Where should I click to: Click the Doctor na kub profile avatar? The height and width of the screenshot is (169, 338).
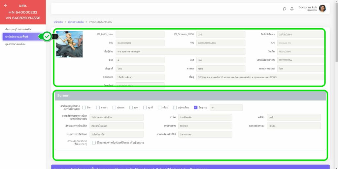point(322,8)
